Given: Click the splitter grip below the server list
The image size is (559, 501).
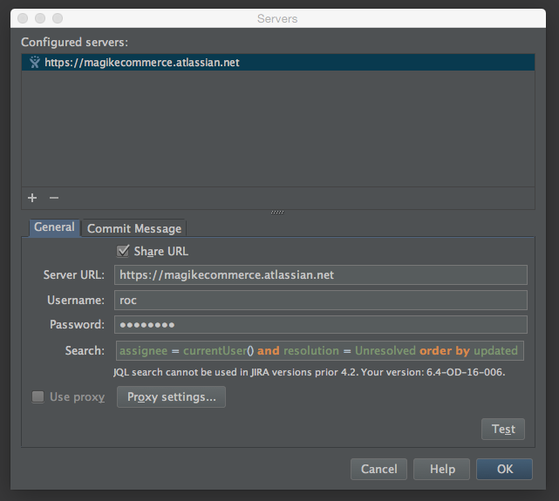Looking at the screenshot, I should (x=277, y=213).
